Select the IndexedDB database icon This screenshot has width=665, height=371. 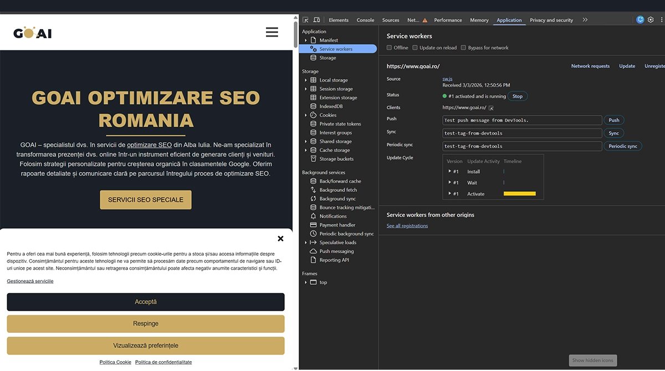[313, 106]
